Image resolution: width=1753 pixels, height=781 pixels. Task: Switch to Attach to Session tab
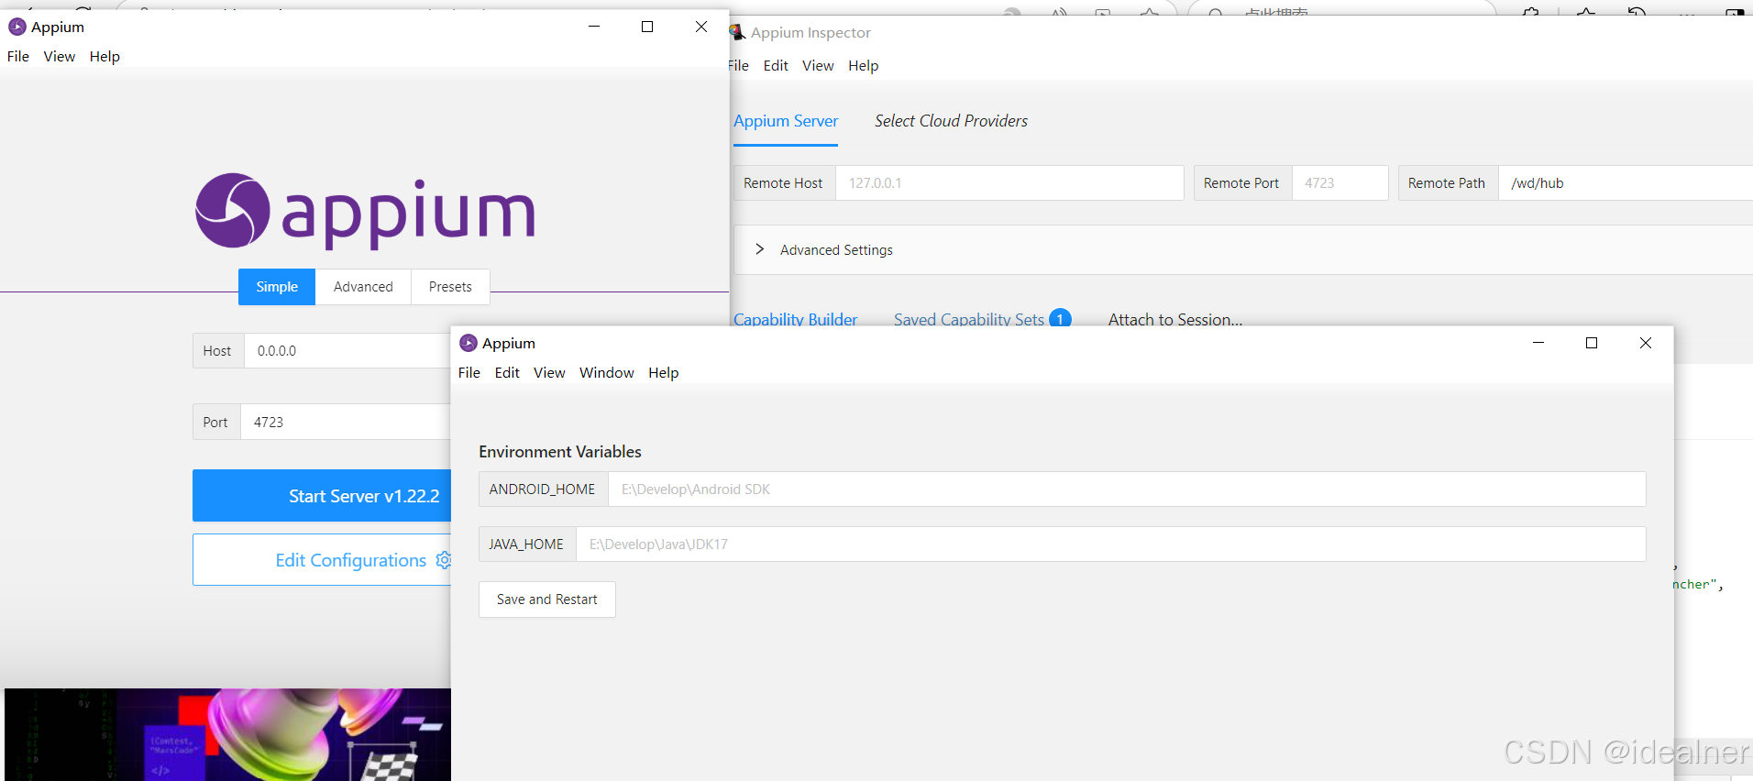pos(1175,319)
